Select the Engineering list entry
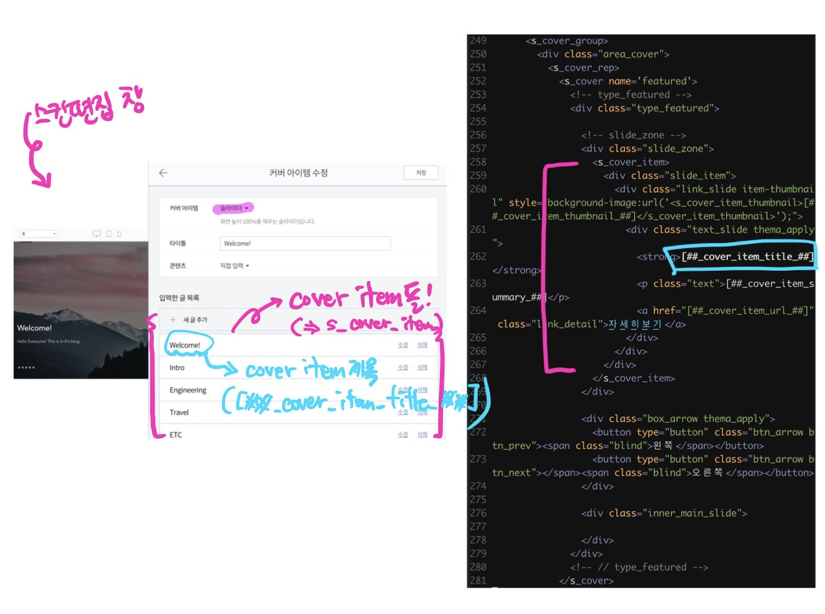825x614 pixels. click(188, 390)
